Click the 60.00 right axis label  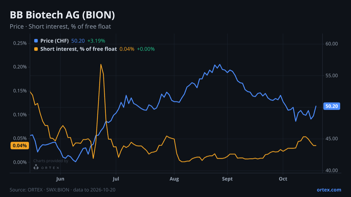tap(332, 44)
